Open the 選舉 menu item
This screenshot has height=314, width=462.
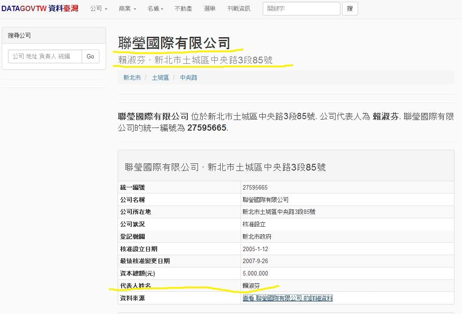(x=209, y=9)
